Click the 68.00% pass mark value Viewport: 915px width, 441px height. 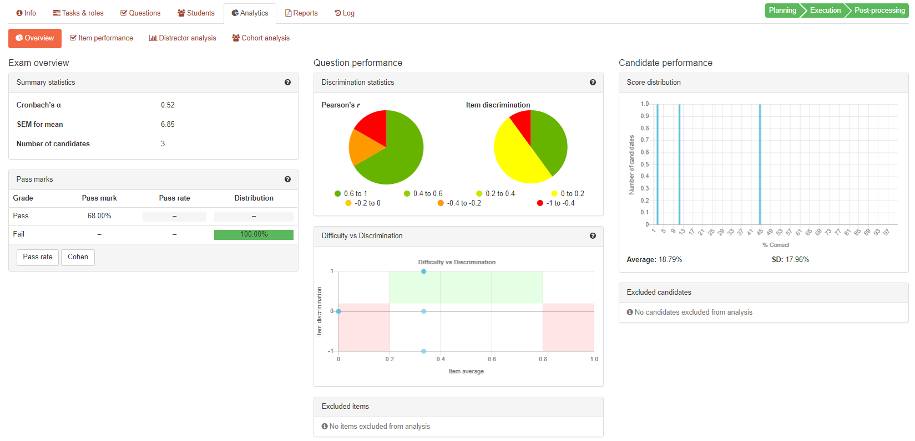(x=99, y=216)
